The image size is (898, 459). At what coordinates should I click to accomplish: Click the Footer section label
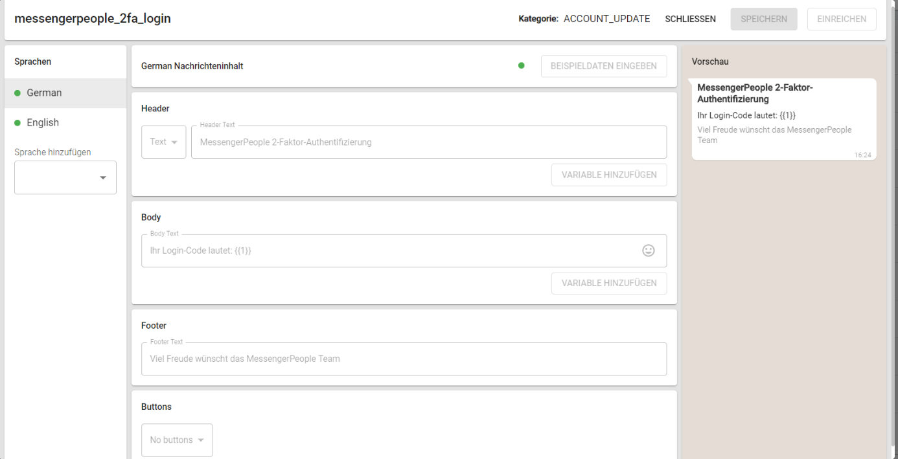[x=154, y=326]
